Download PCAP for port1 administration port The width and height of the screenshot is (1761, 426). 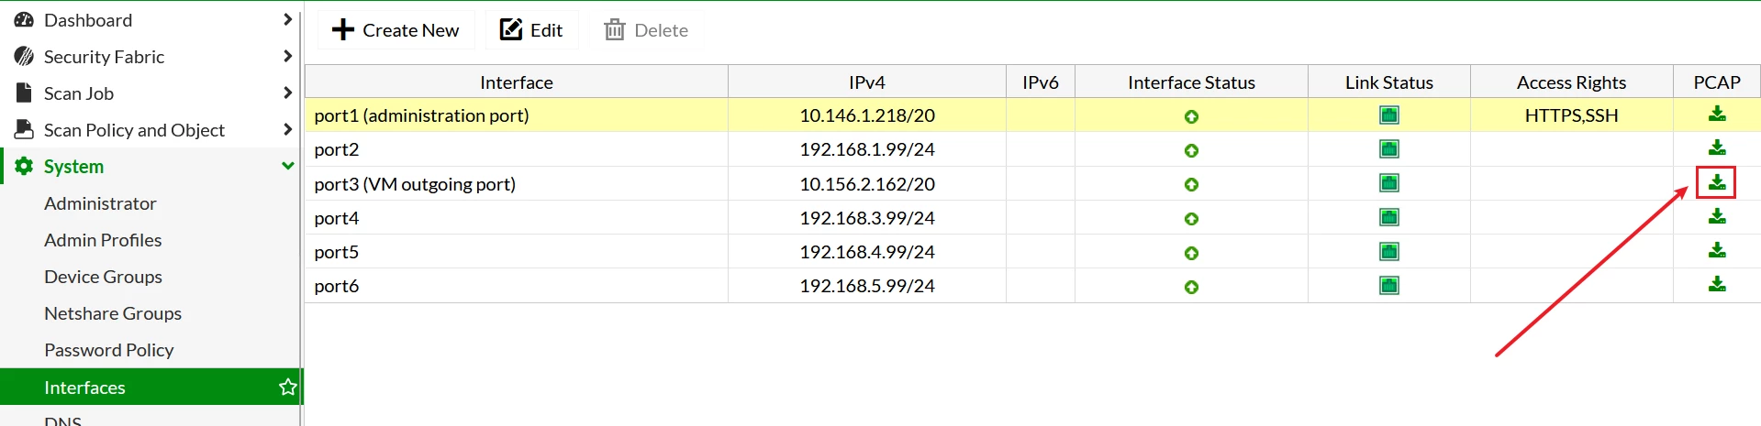tap(1716, 115)
